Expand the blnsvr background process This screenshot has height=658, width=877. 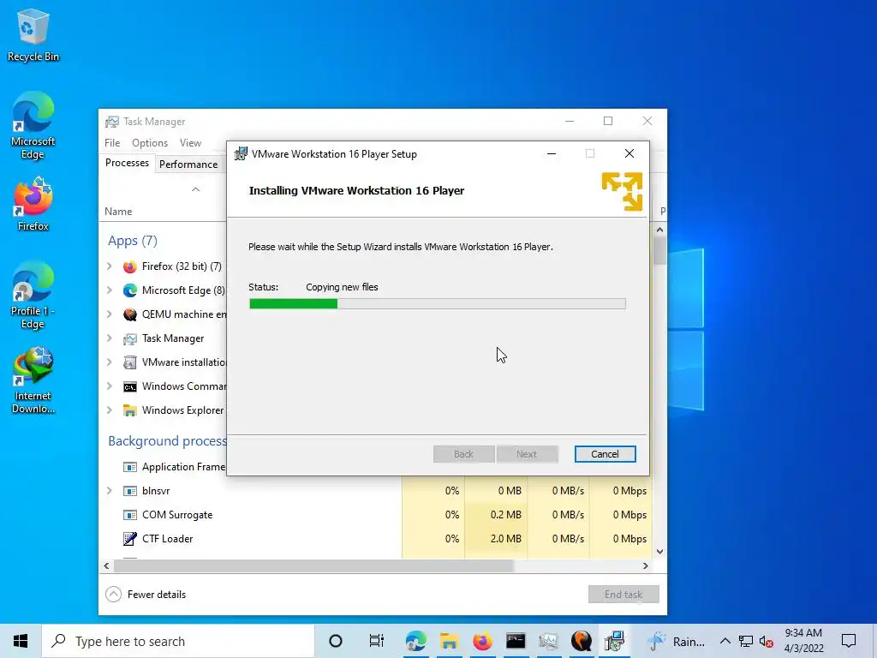tap(110, 491)
